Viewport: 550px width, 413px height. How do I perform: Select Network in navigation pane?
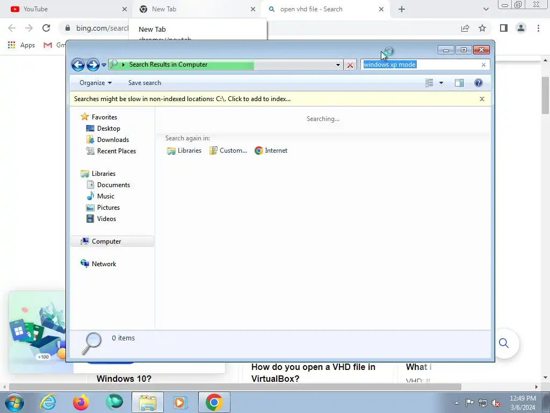pyautogui.click(x=98, y=264)
